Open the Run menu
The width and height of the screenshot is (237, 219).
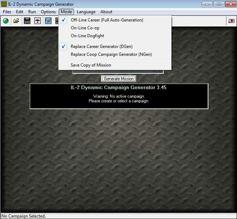(32, 12)
